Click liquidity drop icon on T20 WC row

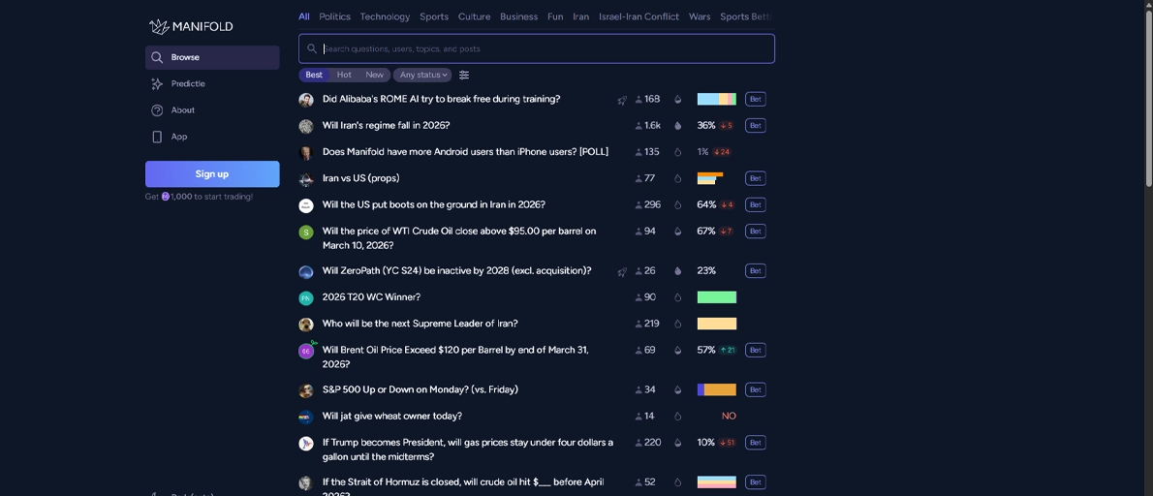tap(678, 297)
